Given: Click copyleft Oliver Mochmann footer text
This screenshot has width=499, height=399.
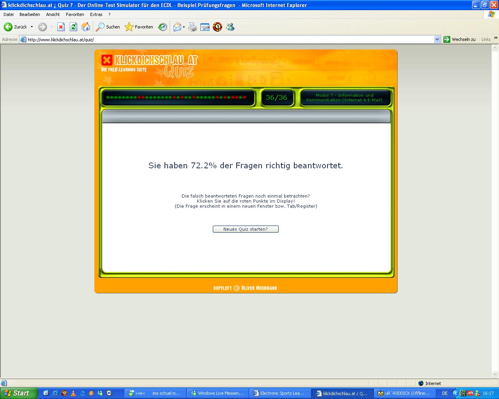Looking at the screenshot, I should point(245,288).
